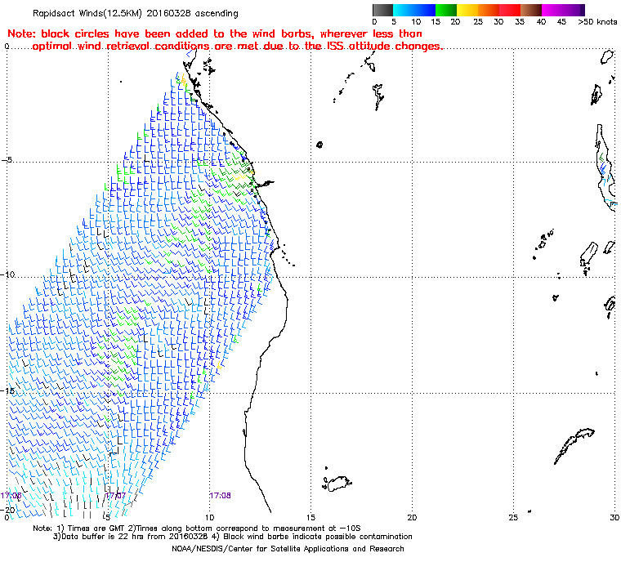Click the elongated lake outline at 29-30E with wind barbs
Viewport: 621px width, 562px height.
[x=606, y=168]
